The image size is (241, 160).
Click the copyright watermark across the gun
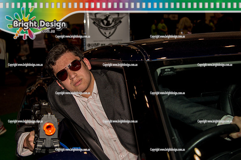(25, 121)
